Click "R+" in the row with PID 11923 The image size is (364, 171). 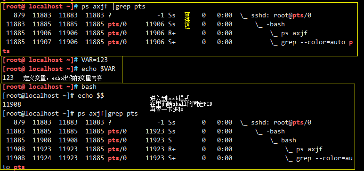[x=172, y=149]
